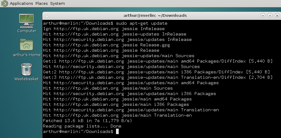Click the 'jessie-updates InRelease' output line
281x138 pixels.
115,34
